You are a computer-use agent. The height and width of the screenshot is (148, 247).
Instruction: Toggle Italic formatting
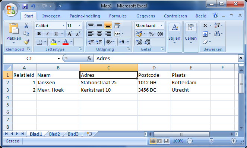(x=47, y=34)
